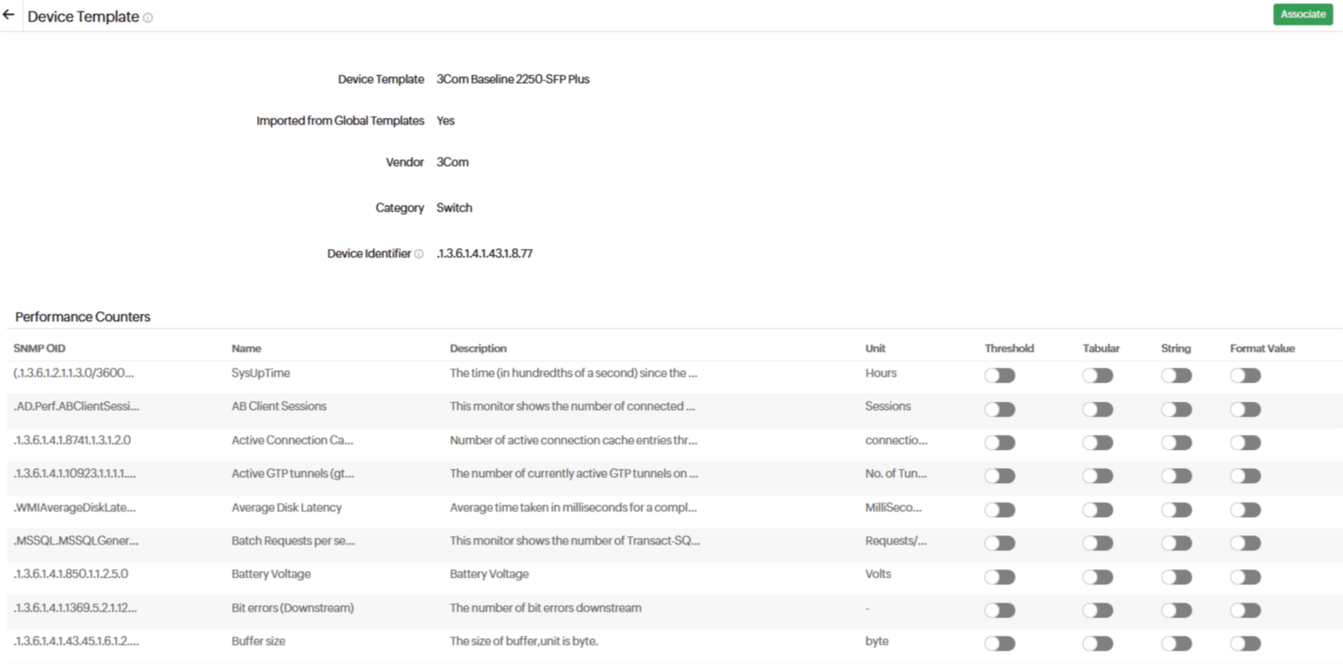The width and height of the screenshot is (1343, 664).
Task: Click info icon beside Device Template title
Action: tap(148, 17)
